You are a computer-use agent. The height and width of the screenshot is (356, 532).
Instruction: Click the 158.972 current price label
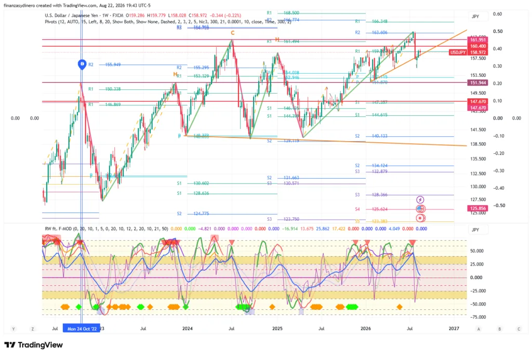click(478, 52)
